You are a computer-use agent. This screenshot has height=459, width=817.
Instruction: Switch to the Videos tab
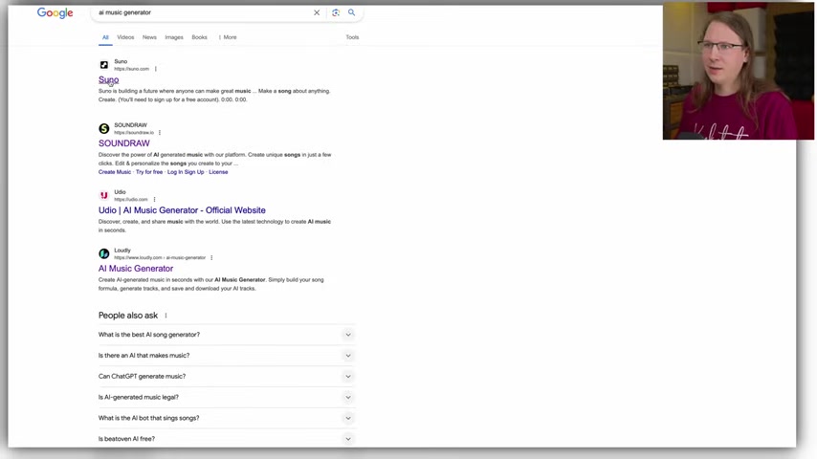(x=125, y=37)
